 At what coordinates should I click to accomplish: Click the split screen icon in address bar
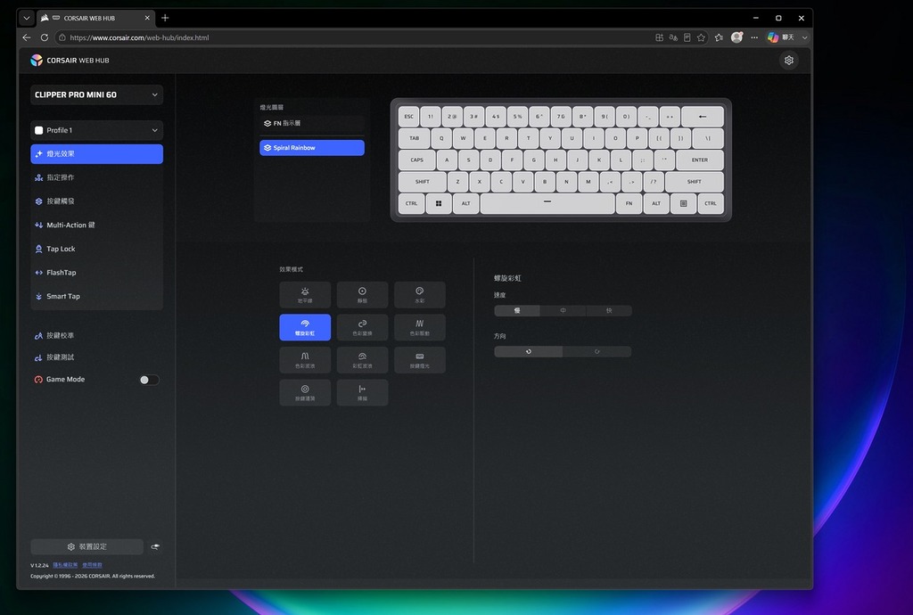click(x=659, y=37)
